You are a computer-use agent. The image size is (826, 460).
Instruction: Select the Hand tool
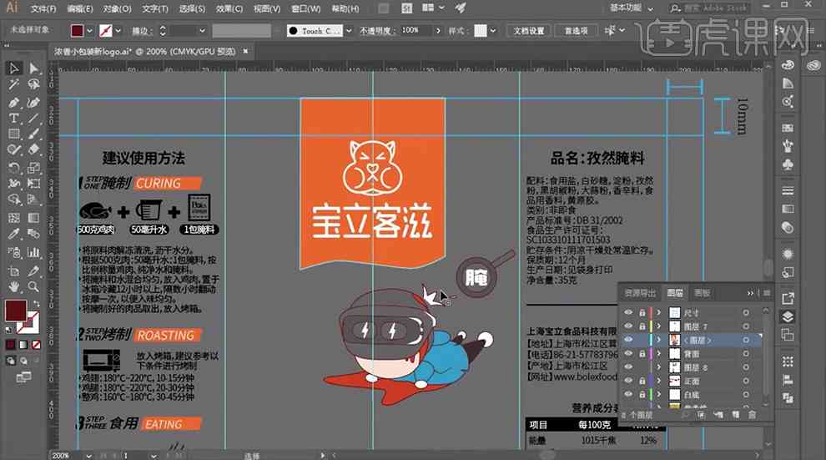(x=13, y=286)
